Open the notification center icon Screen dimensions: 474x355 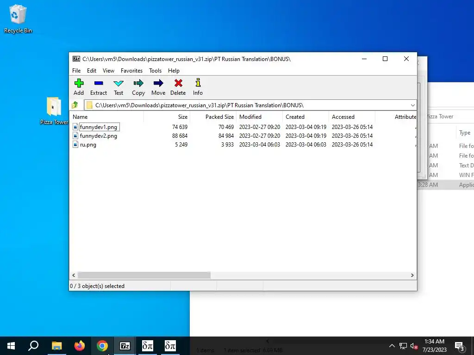[460, 346]
